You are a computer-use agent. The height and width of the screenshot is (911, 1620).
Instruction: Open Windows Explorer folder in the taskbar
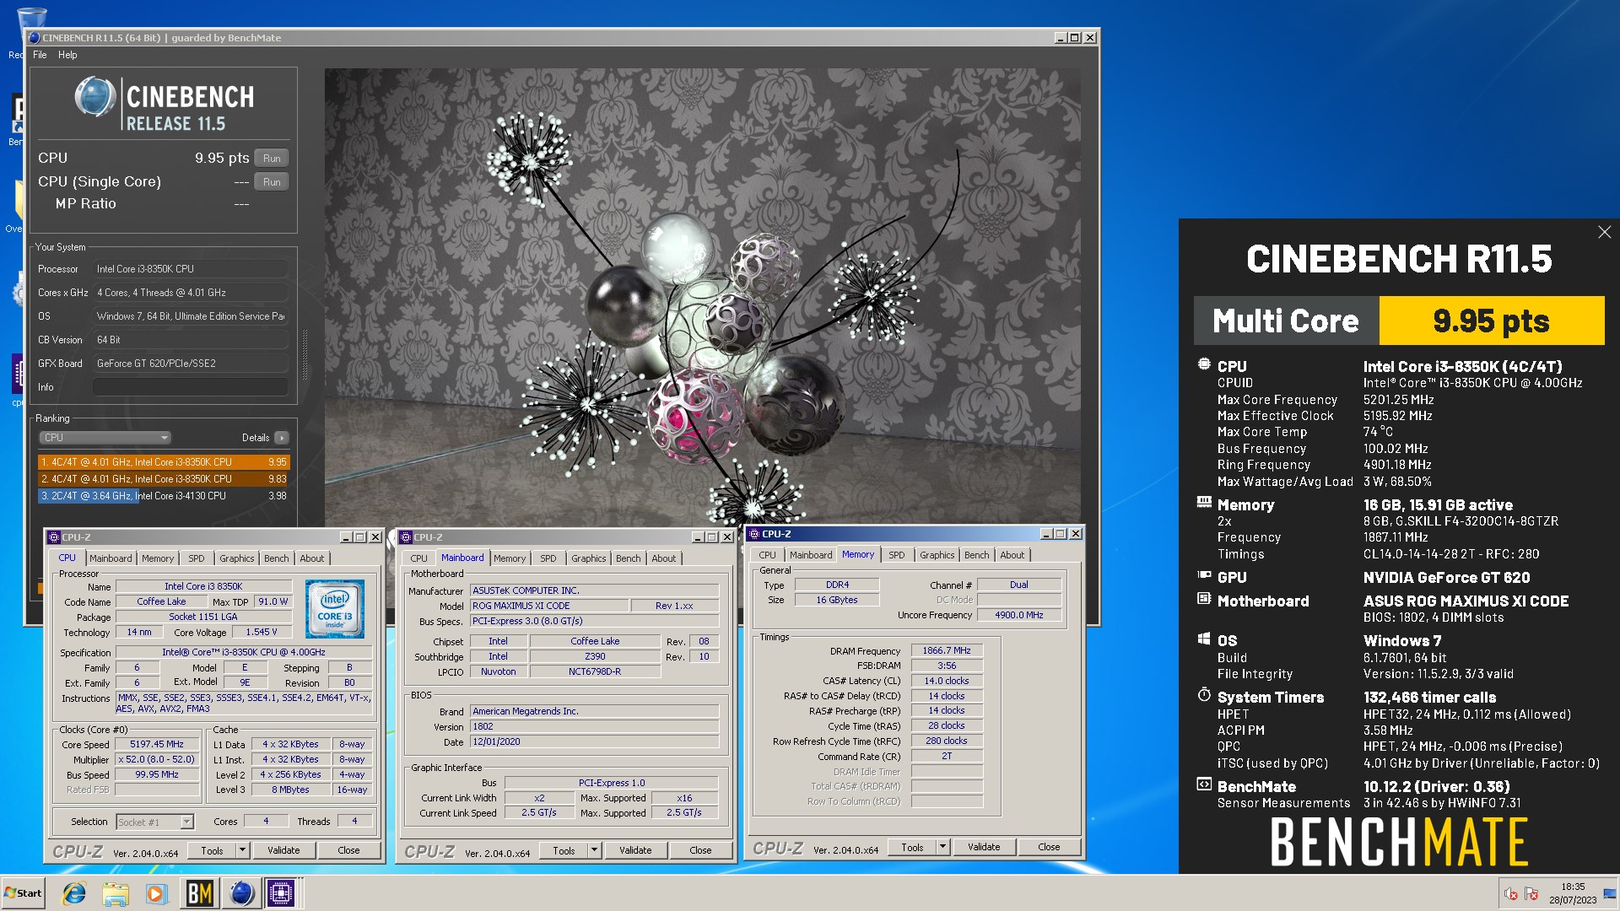[x=116, y=892]
